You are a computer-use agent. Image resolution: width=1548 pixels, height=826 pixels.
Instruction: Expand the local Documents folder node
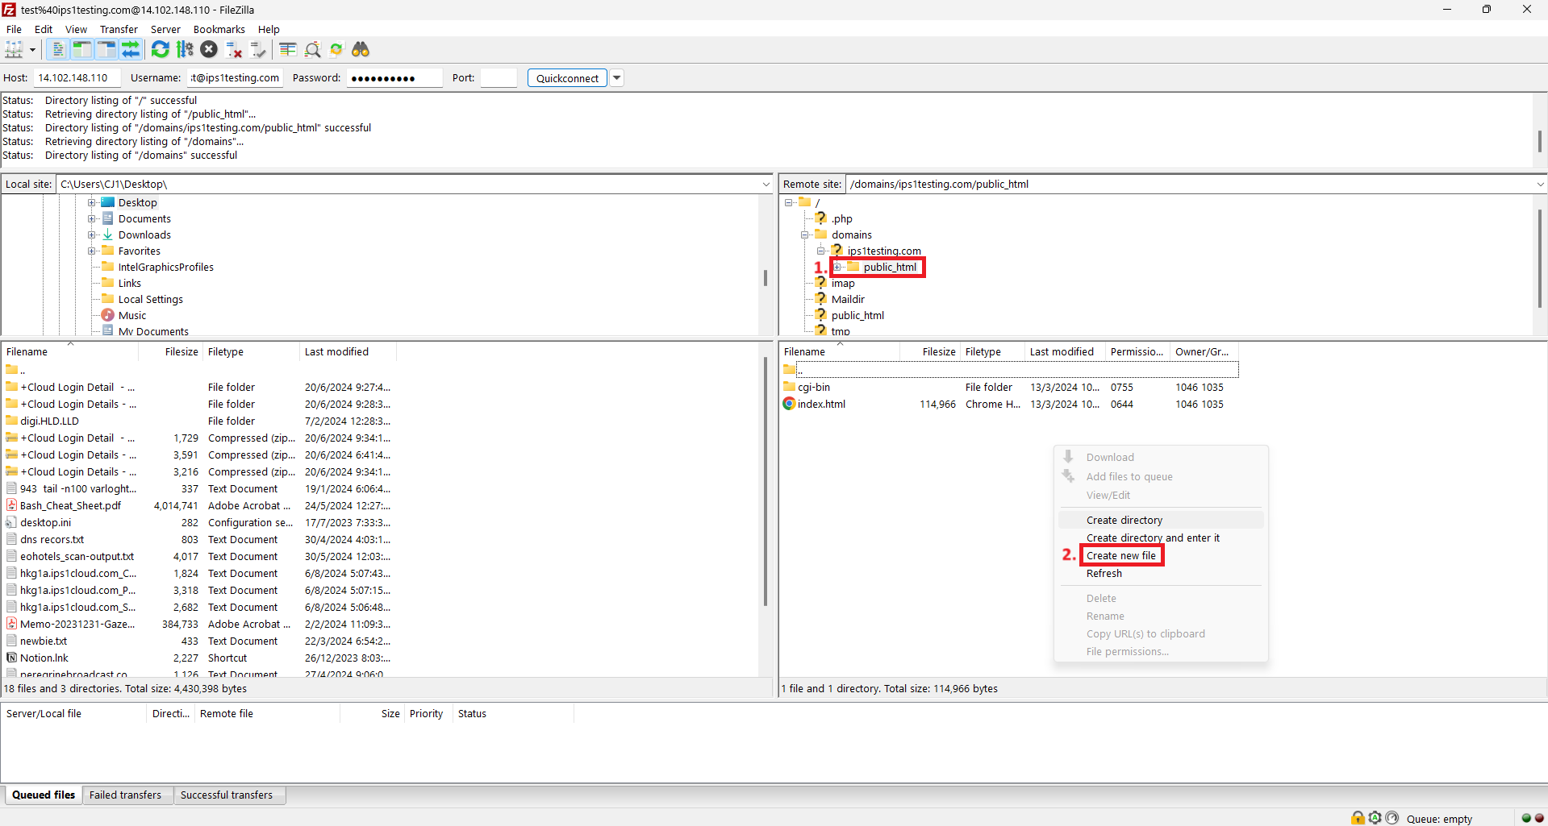point(92,219)
